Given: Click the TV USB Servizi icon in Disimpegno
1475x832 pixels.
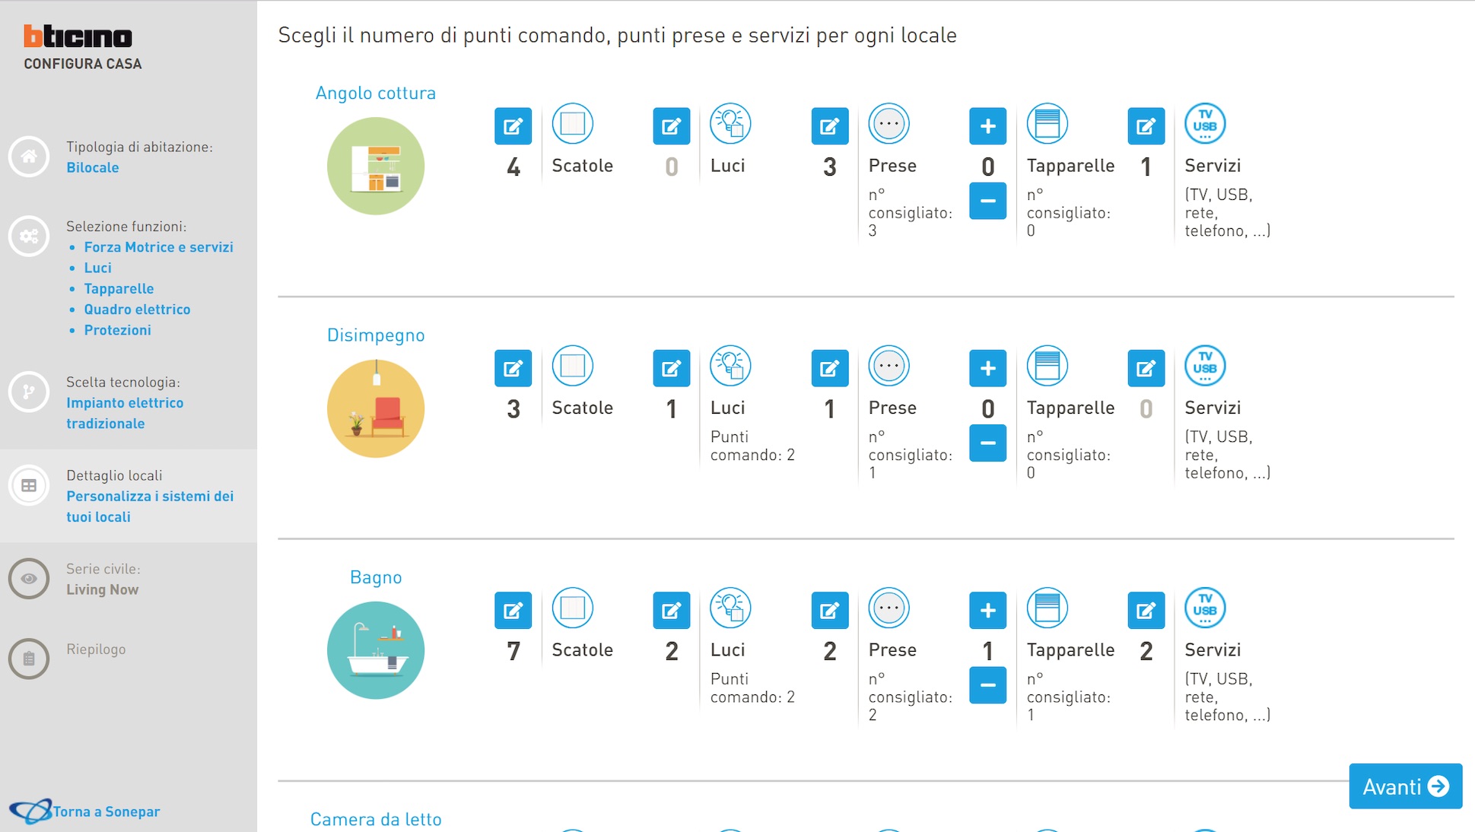Looking at the screenshot, I should click(1205, 366).
